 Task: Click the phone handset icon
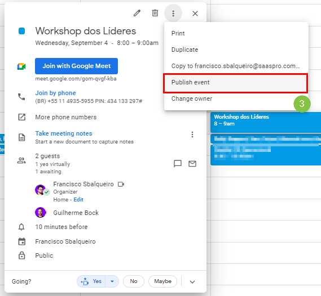[x=21, y=97]
